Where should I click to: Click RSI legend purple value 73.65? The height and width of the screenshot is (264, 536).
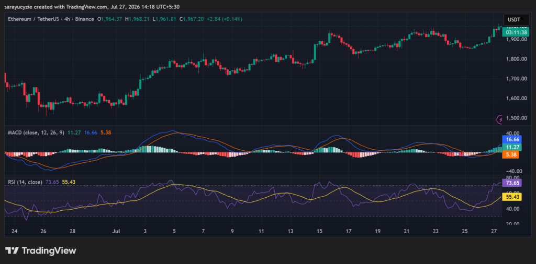click(x=52, y=182)
